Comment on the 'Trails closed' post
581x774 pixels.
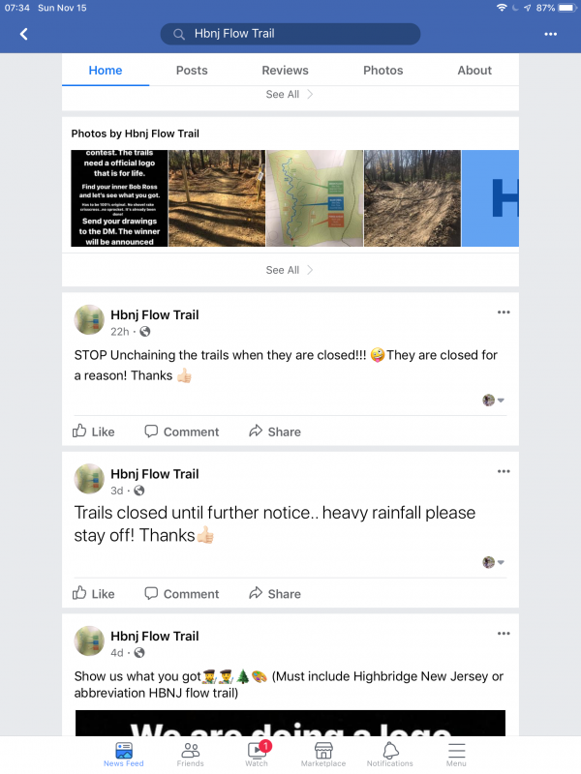182,593
